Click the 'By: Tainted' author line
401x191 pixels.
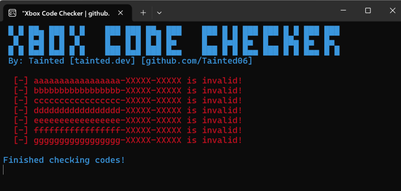(x=130, y=61)
